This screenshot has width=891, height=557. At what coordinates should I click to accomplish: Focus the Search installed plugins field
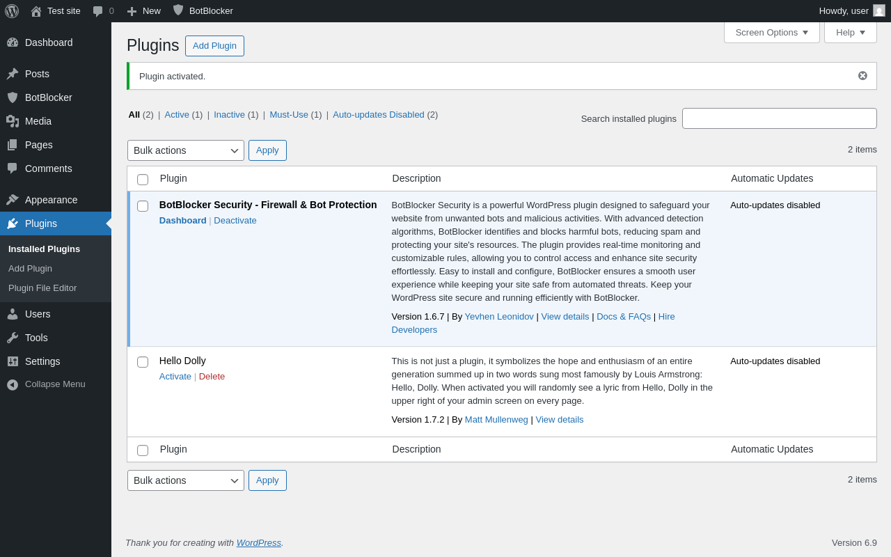pyautogui.click(x=779, y=118)
